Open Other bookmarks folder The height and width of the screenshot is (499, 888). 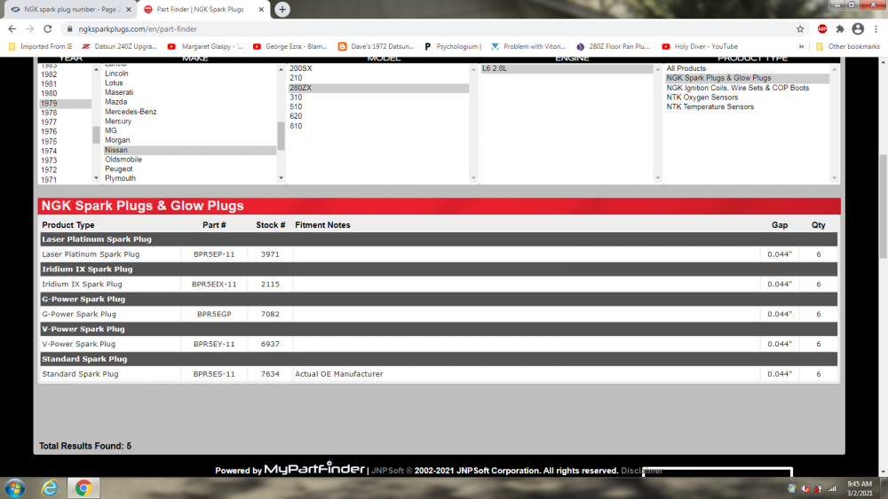coord(848,46)
